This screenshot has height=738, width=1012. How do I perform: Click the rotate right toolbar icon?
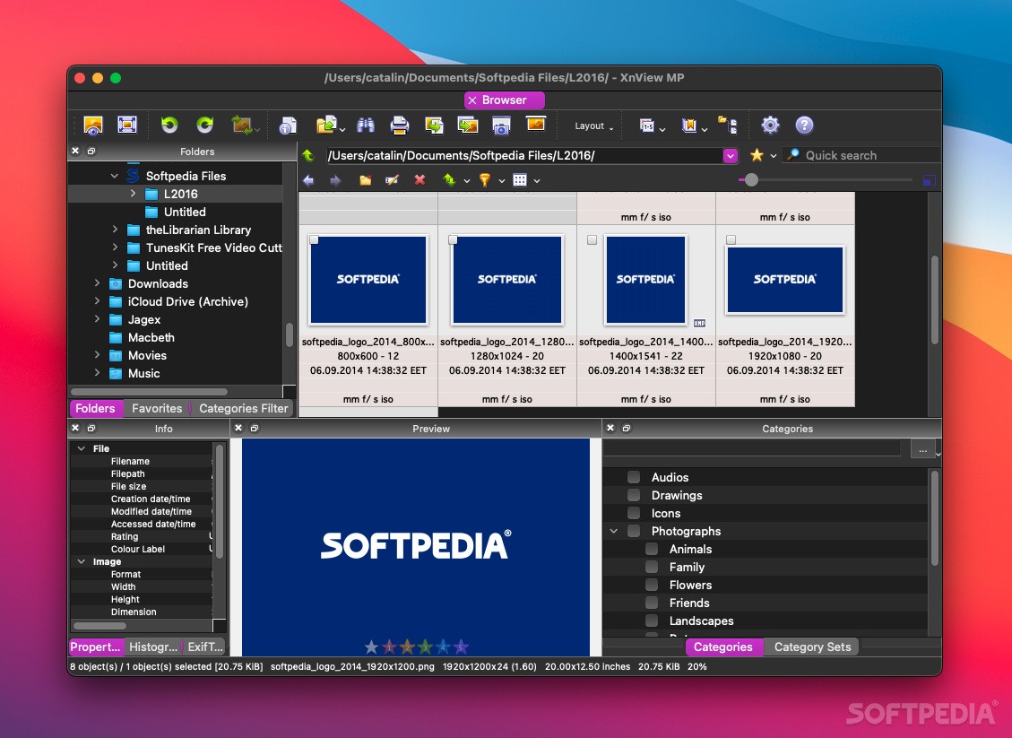205,126
